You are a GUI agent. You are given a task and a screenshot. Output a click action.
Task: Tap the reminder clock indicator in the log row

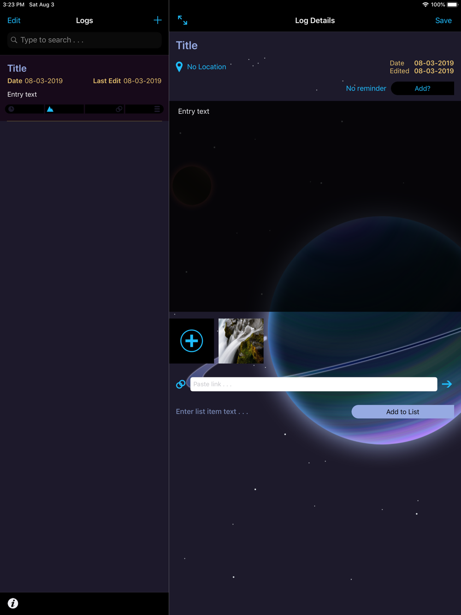[11, 109]
